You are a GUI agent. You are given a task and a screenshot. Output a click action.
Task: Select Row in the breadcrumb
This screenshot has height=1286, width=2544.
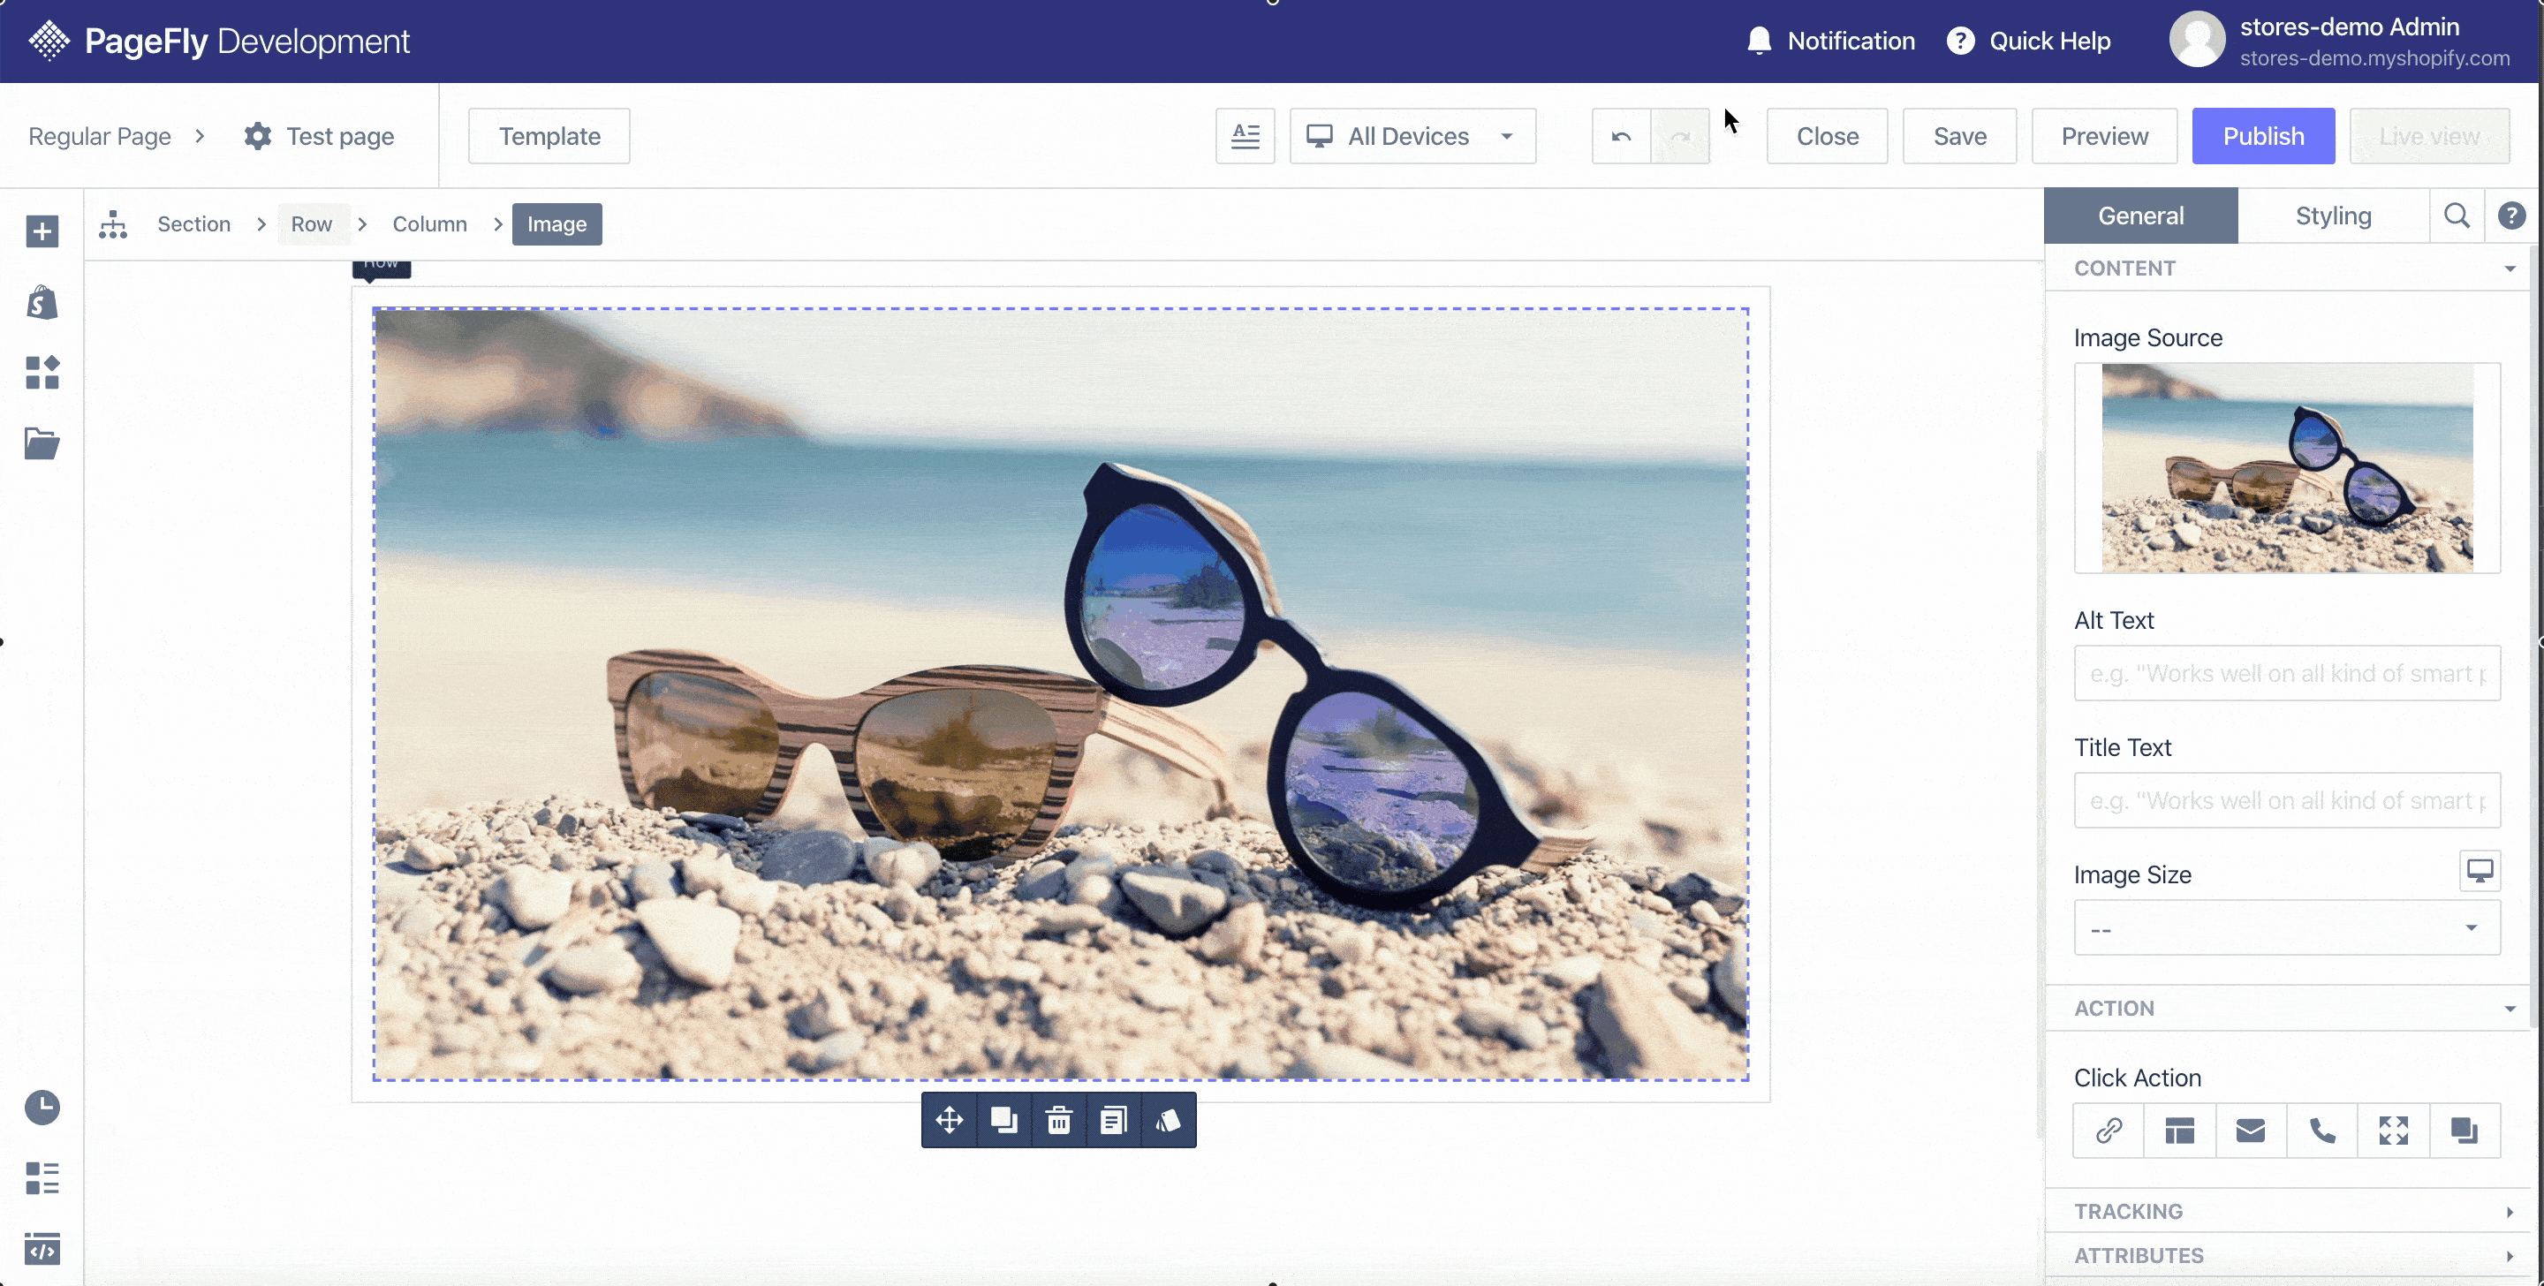(x=311, y=224)
